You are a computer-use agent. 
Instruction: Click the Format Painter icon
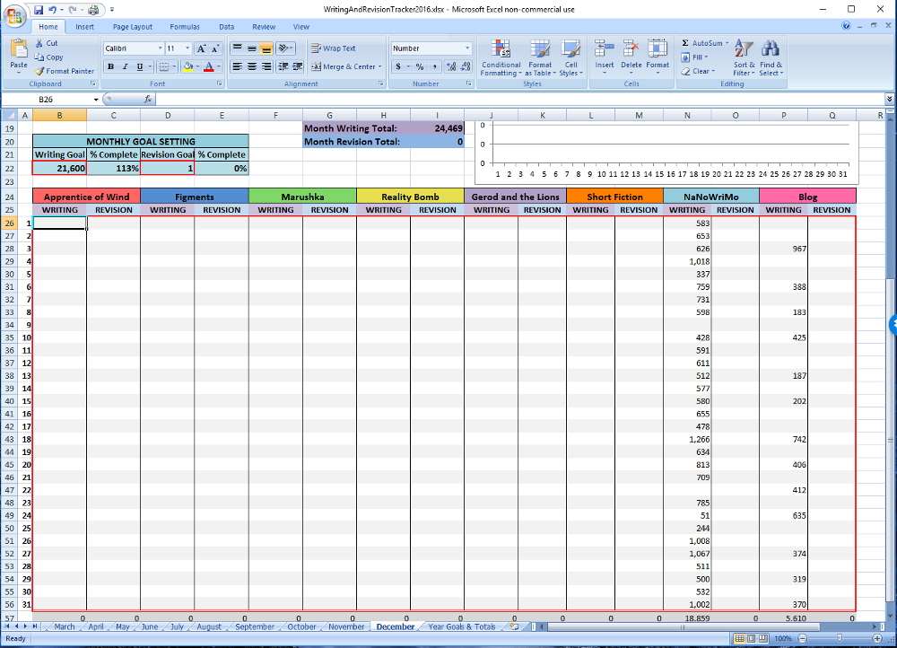(39, 71)
